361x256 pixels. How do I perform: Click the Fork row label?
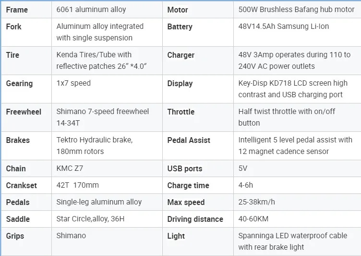pos(13,27)
